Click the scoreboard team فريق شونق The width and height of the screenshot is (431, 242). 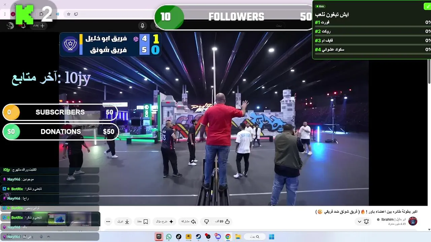click(108, 50)
